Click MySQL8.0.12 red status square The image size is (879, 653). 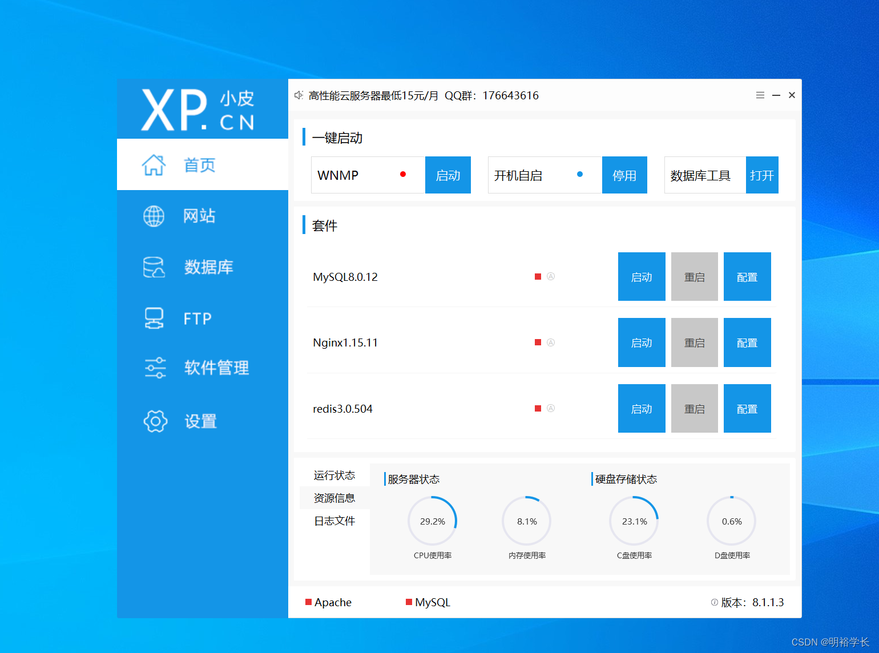click(x=538, y=277)
